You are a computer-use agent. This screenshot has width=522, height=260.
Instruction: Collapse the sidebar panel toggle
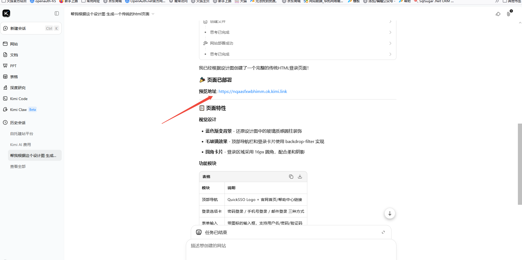57,13
